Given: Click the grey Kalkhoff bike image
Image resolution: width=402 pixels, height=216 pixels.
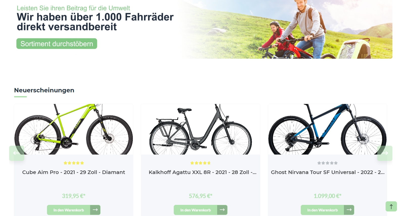Looking at the screenshot, I should pos(200,129).
